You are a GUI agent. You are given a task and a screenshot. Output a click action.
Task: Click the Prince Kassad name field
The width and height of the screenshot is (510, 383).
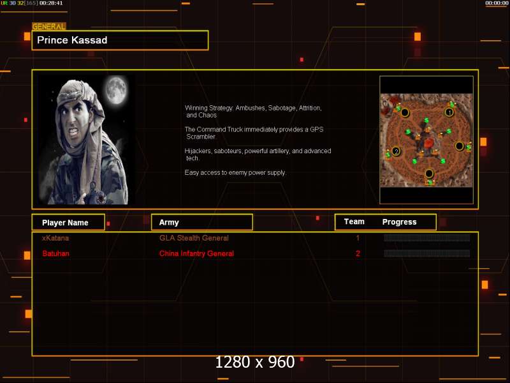coord(120,40)
